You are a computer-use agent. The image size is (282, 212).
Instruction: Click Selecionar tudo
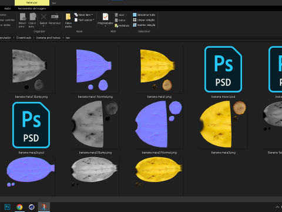coord(144,15)
